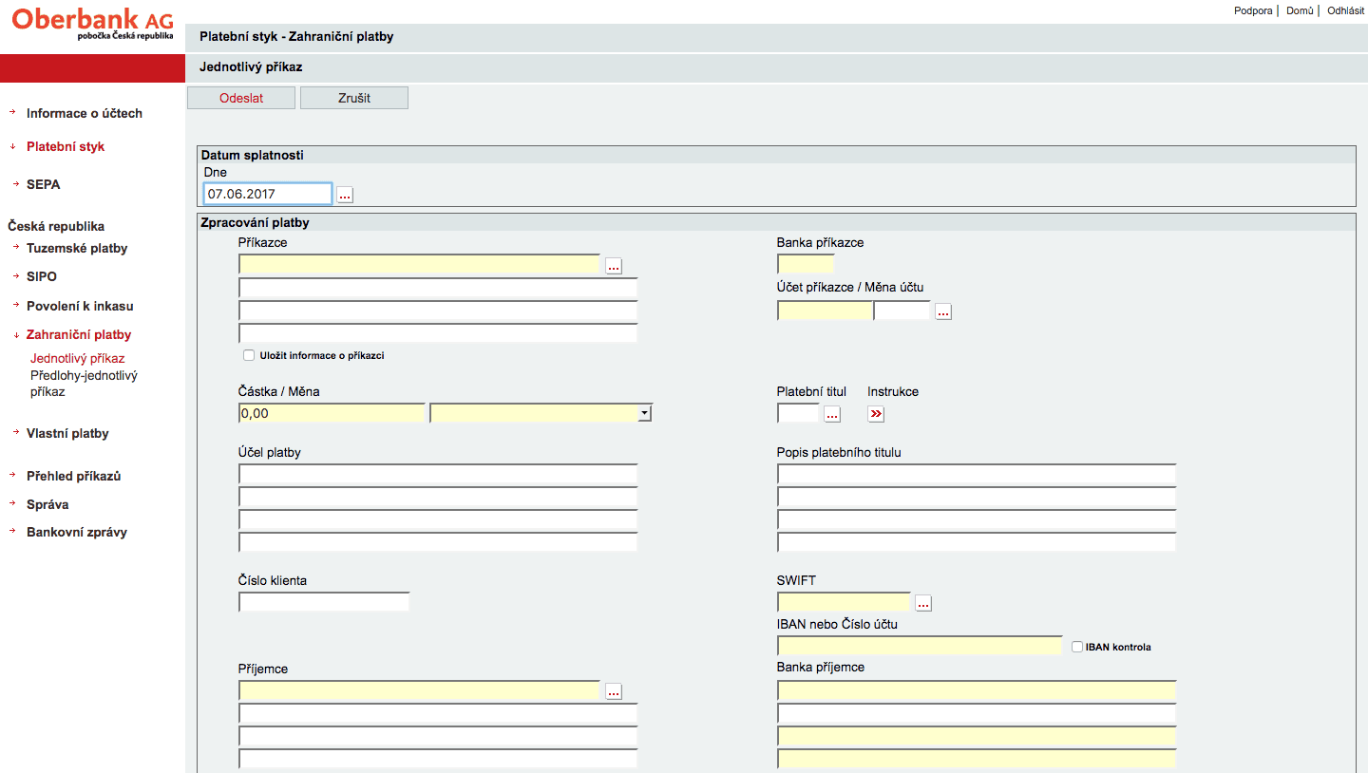
Task: Open the SIPO menu item
Action: click(x=42, y=276)
